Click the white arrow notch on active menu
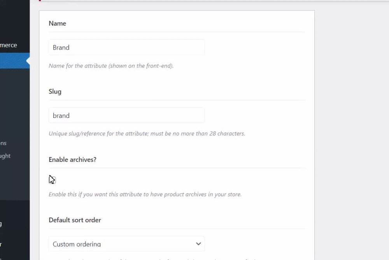The width and height of the screenshot is (389, 260). [28, 61]
